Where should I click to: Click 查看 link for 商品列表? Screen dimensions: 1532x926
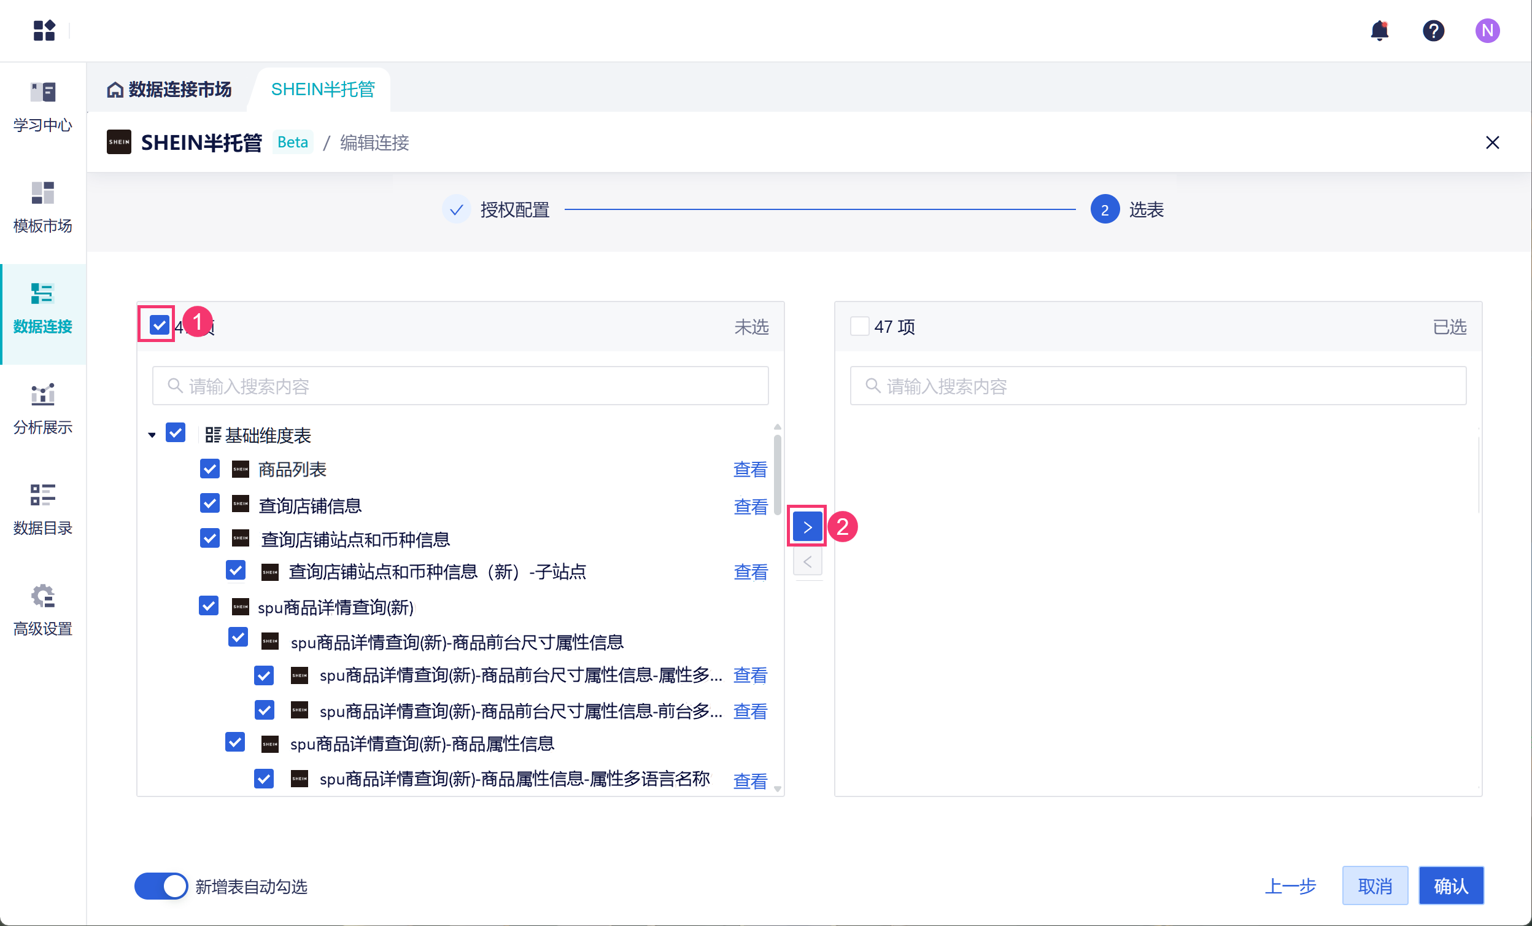tap(750, 470)
